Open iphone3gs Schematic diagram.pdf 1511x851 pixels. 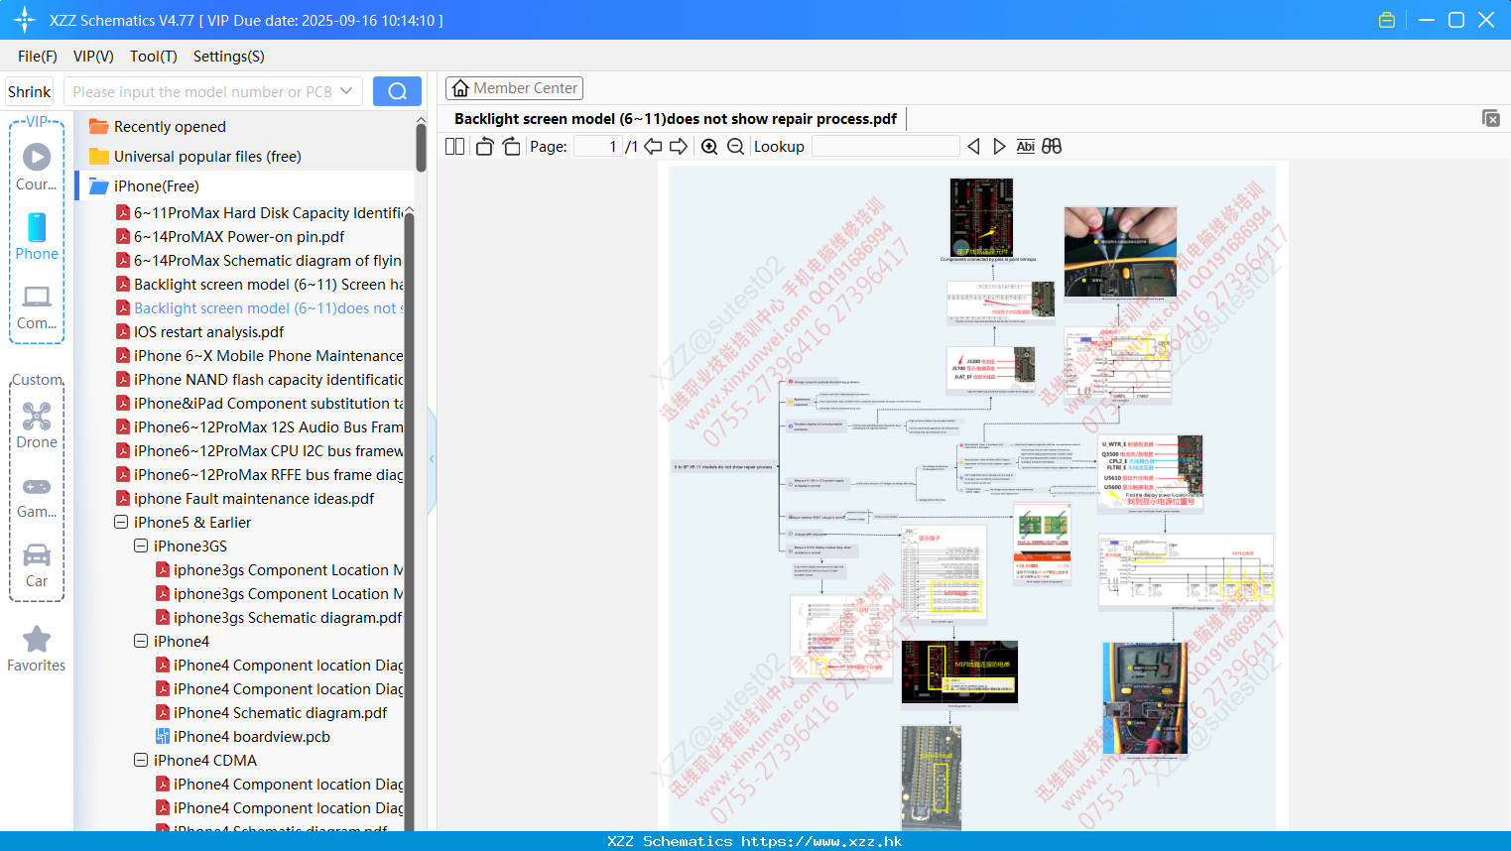coord(279,618)
